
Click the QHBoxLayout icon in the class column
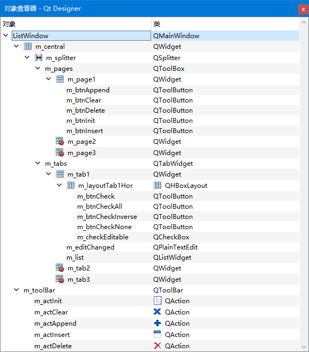point(157,186)
